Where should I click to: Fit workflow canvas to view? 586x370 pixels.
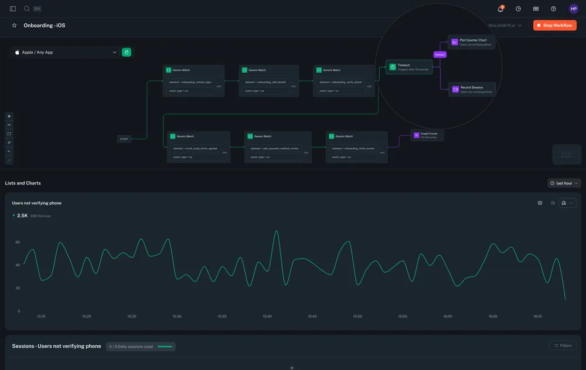9,133
